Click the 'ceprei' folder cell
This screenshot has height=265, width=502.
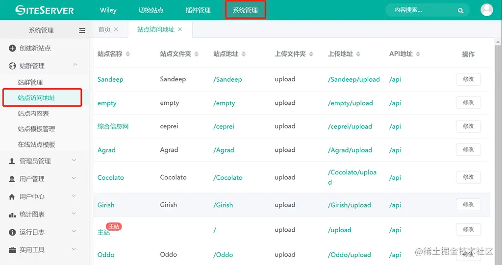click(169, 126)
